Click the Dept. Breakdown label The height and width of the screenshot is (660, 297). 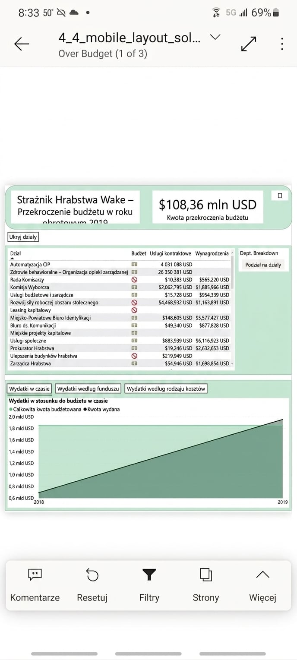(x=259, y=253)
